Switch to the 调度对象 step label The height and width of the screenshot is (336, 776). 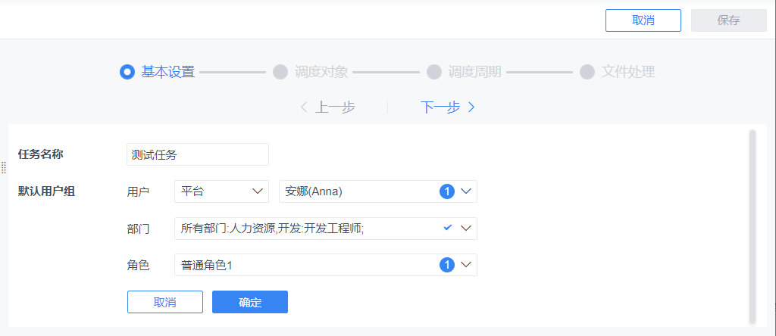point(321,72)
